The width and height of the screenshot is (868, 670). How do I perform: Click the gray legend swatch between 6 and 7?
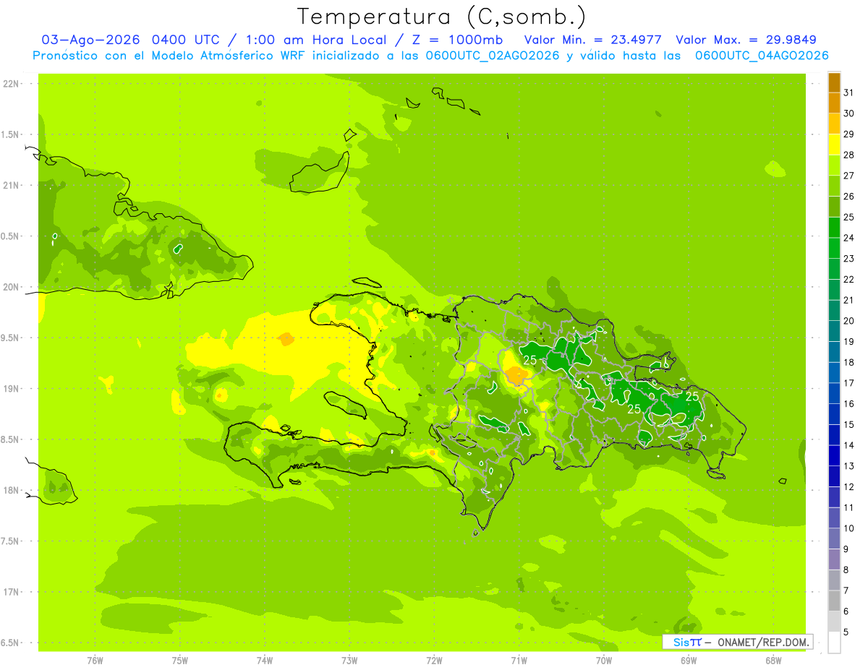pos(834,601)
